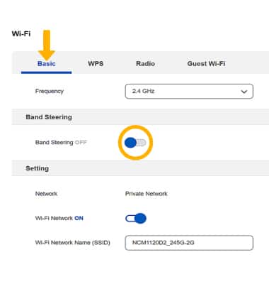Screen dimensions: 269x284
Task: Switch to the Basic tab
Action: tap(47, 64)
